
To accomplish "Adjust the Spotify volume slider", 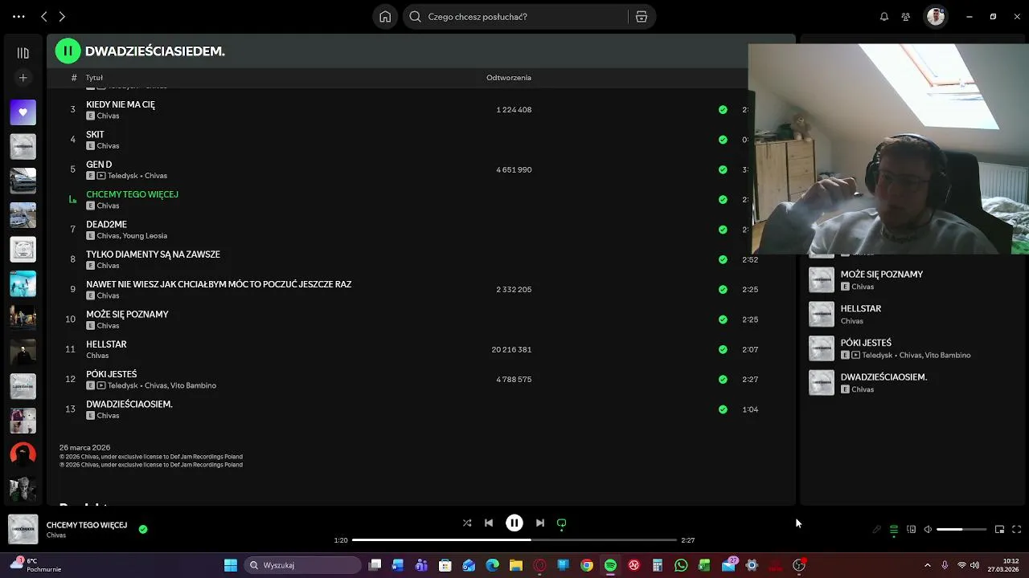I will coord(961,530).
